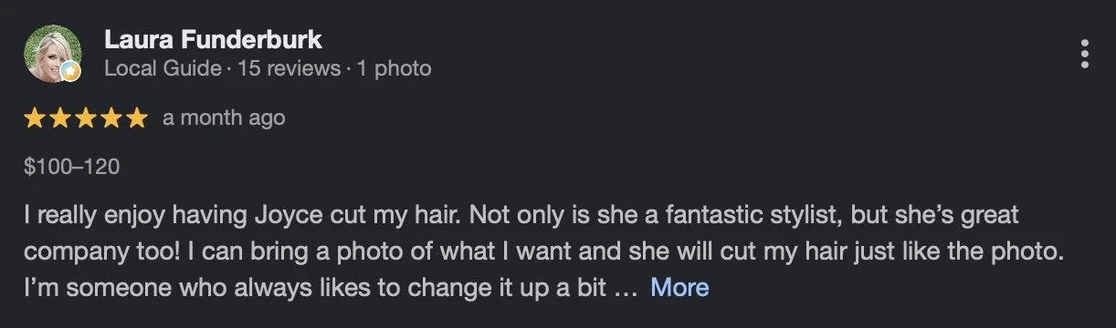Image resolution: width=1116 pixels, height=328 pixels.
Task: Click the orange Local Guide badge on avatar
Action: tap(71, 73)
